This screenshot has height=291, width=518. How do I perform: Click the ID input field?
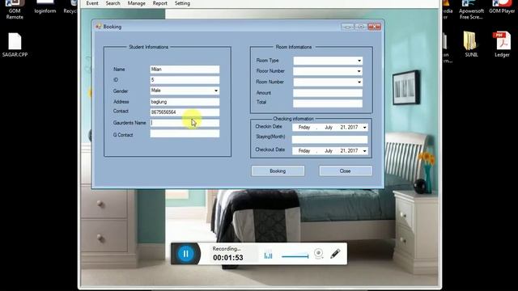[185, 80]
